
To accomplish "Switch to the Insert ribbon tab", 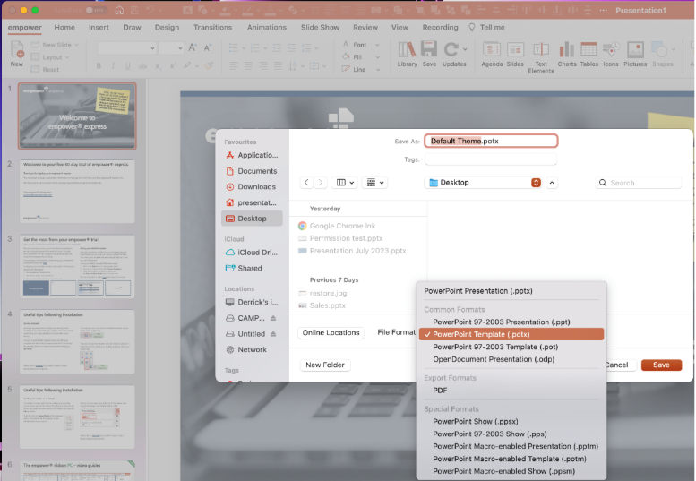I will pyautogui.click(x=99, y=27).
